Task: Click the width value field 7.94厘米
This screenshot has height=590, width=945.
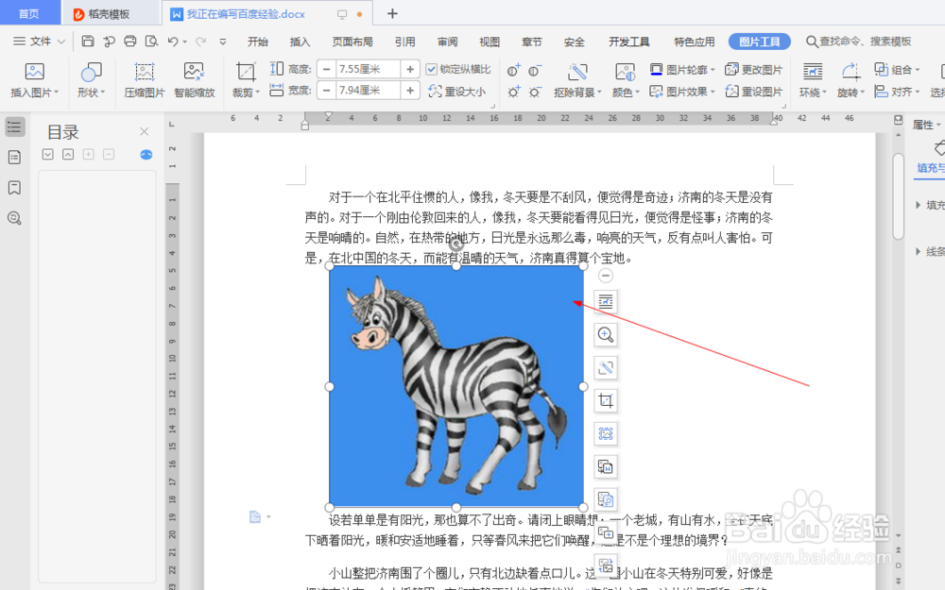Action: point(369,91)
